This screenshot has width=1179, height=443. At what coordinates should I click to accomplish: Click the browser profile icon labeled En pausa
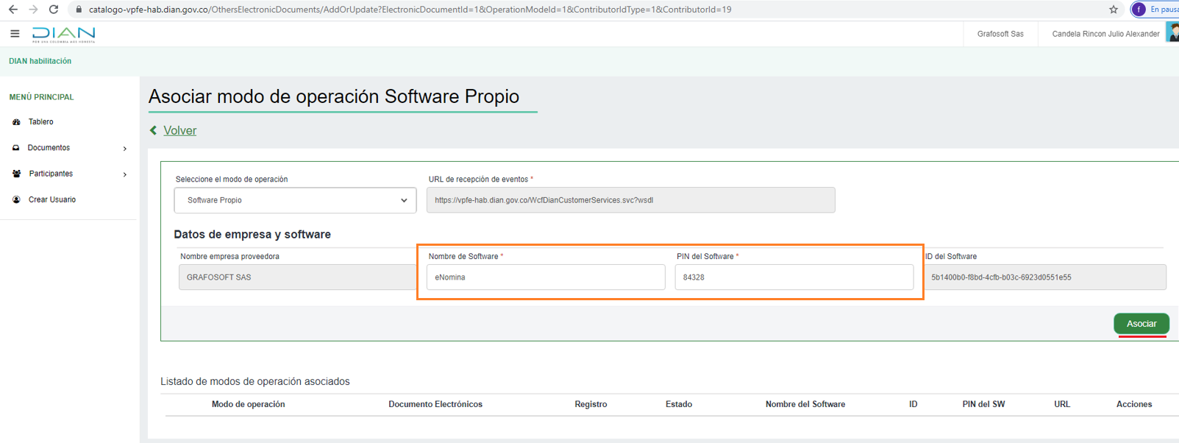tap(1139, 10)
